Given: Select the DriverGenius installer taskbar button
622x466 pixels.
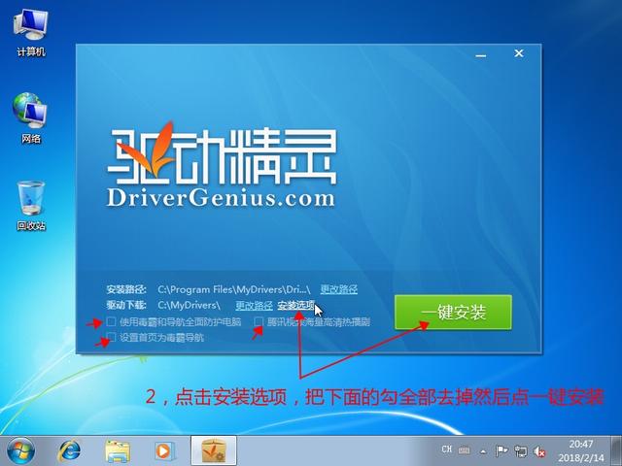Looking at the screenshot, I should tap(214, 450).
